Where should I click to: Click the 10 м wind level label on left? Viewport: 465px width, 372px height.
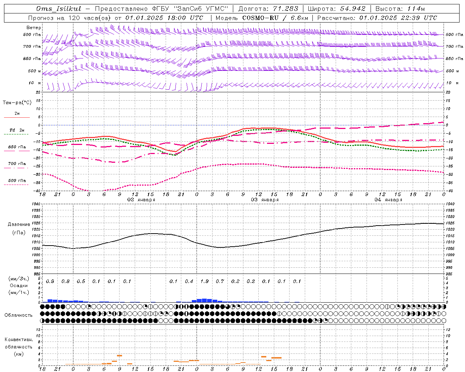(35, 83)
